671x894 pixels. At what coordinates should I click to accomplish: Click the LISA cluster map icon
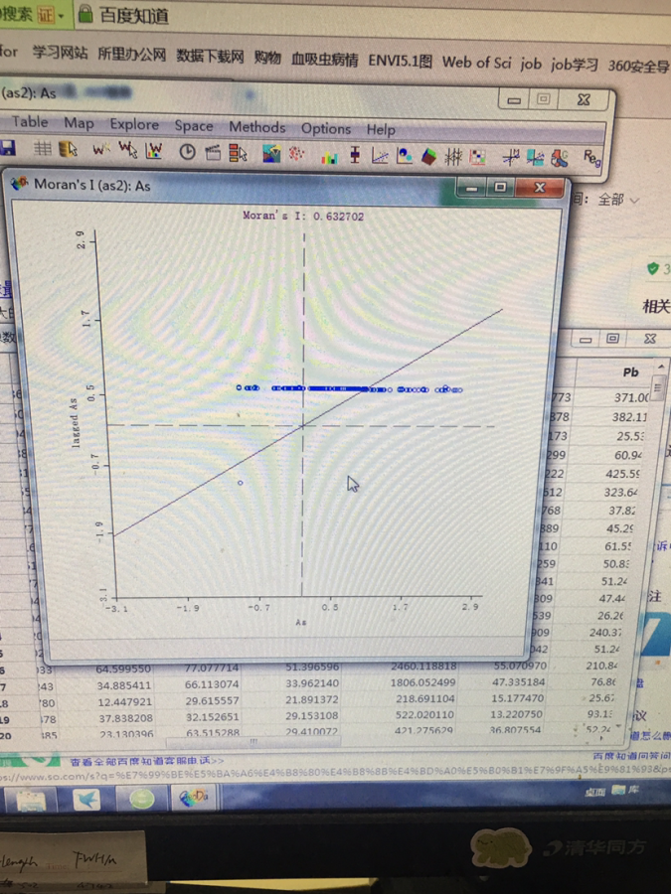[535, 159]
